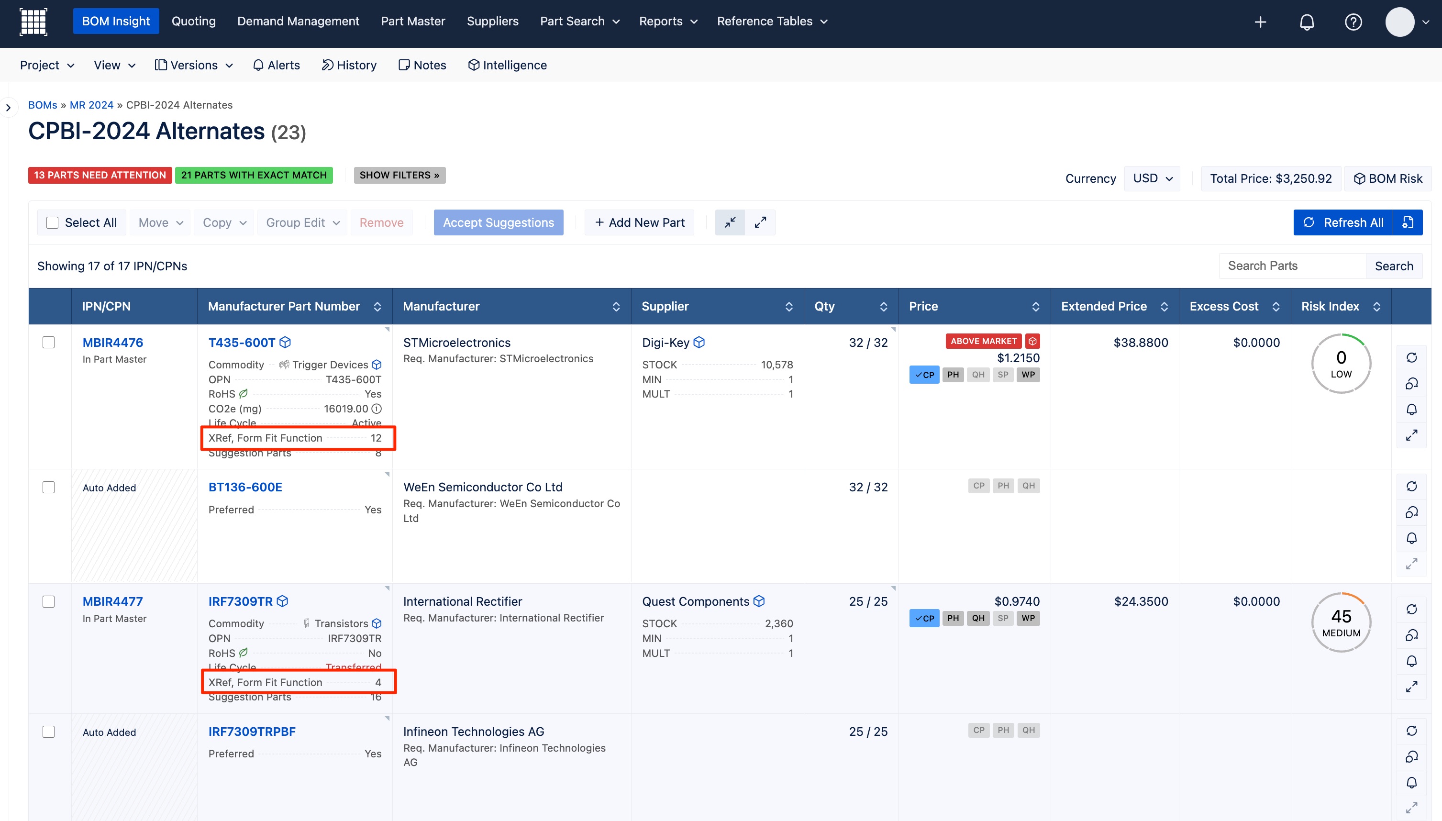This screenshot has width=1442, height=821.
Task: Open cube icon next to Quest Components
Action: [759, 601]
